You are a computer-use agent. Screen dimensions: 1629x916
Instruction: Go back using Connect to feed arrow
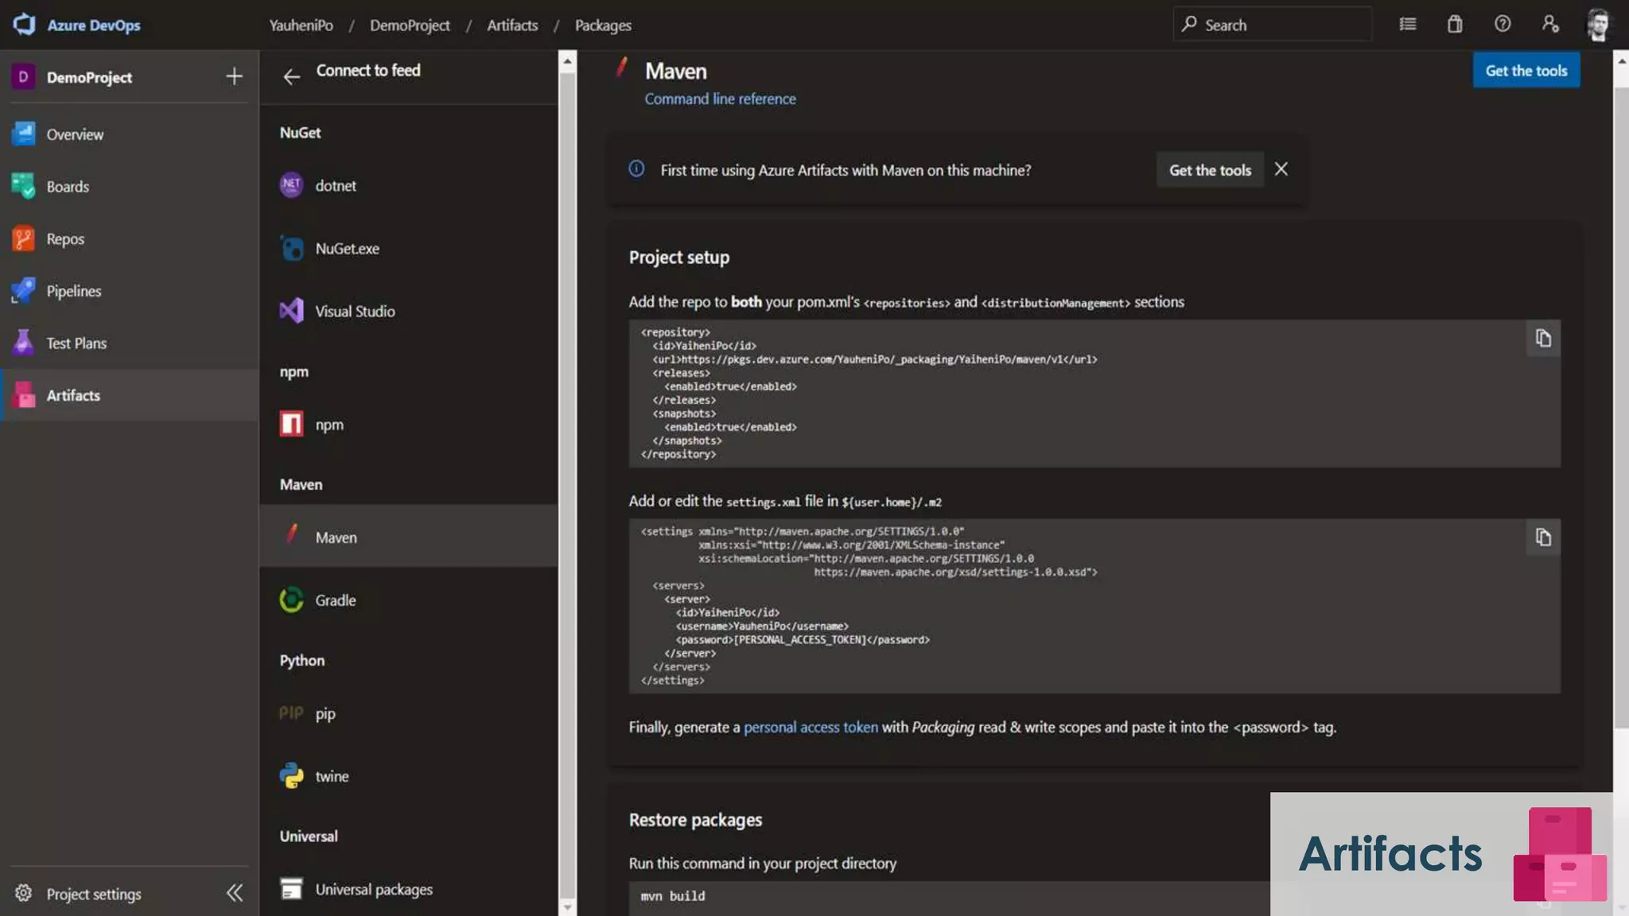(291, 76)
